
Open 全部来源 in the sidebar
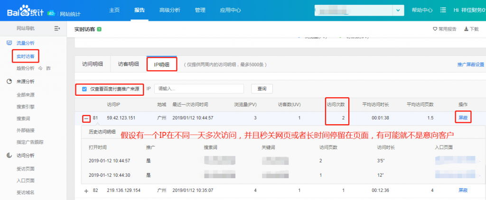pos(26,95)
